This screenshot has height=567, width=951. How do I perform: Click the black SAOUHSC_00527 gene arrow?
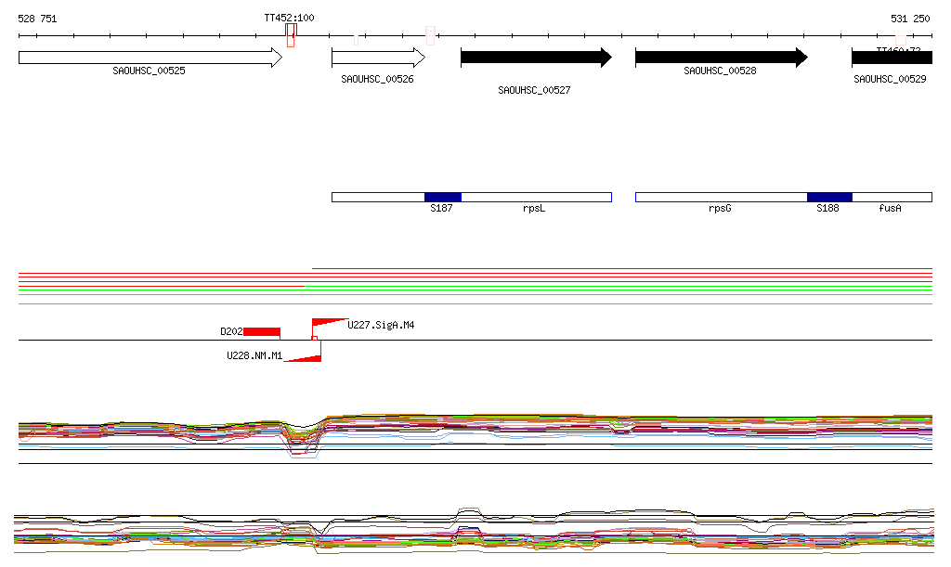(x=535, y=58)
